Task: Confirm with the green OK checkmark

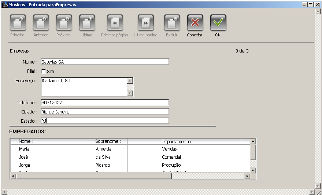Action: (218, 23)
